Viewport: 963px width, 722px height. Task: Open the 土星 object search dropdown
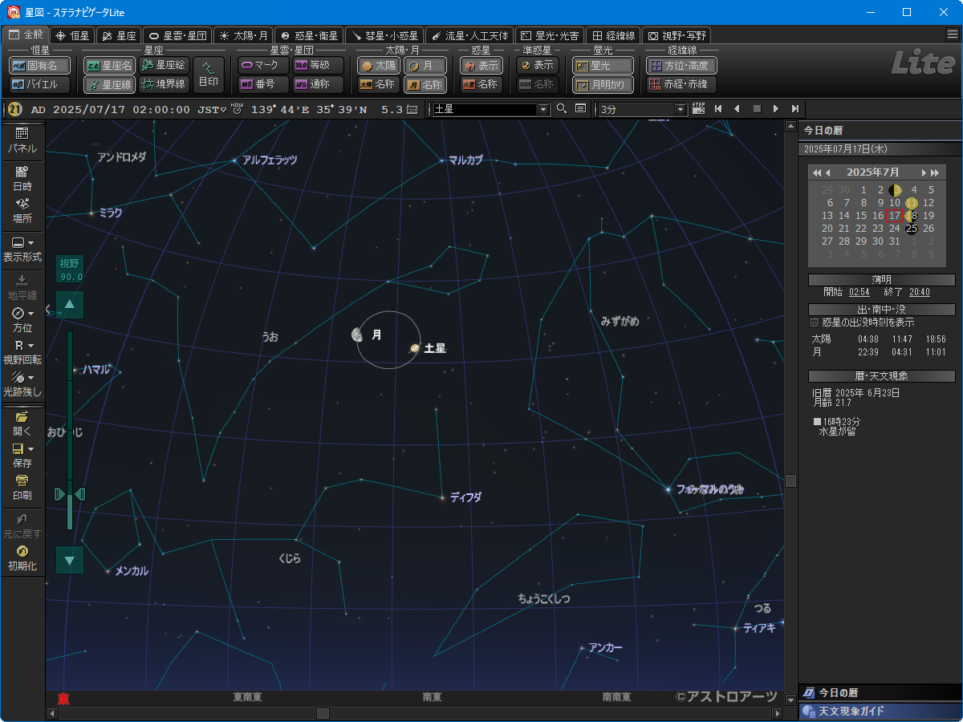(x=544, y=109)
